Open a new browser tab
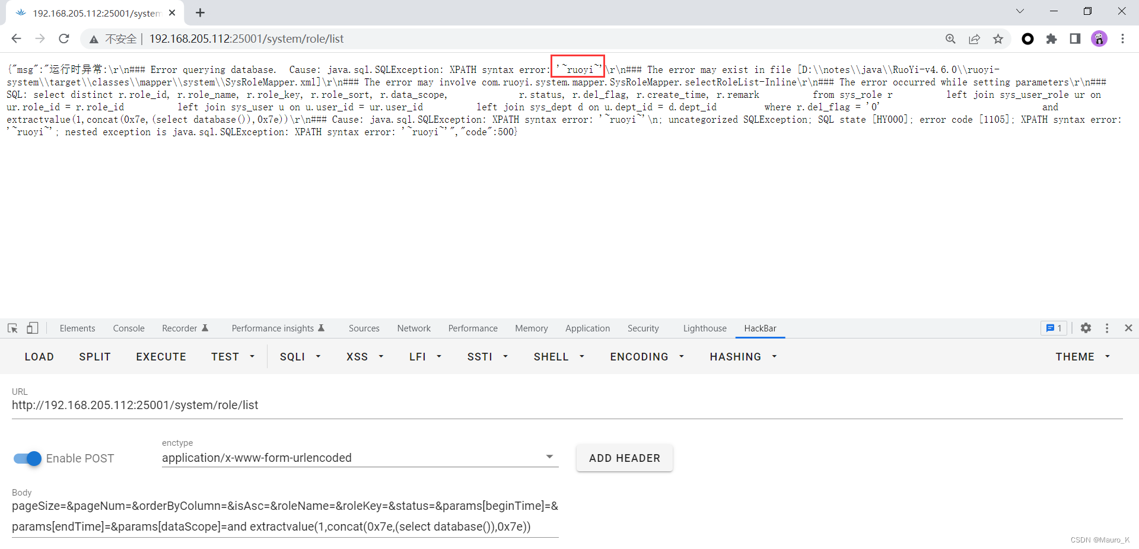The width and height of the screenshot is (1139, 549). pos(200,12)
